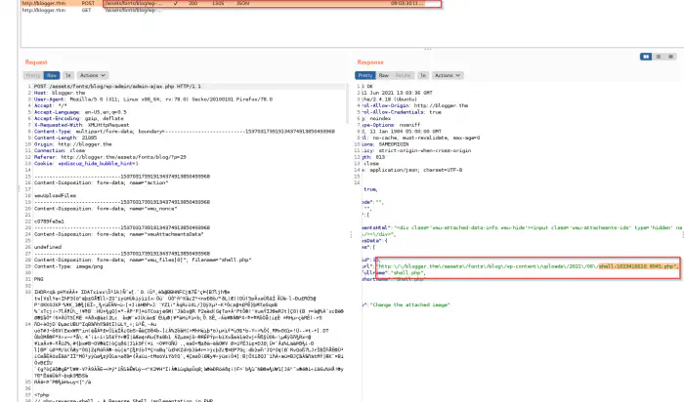Switch Request view to Pretty tab

34,75
